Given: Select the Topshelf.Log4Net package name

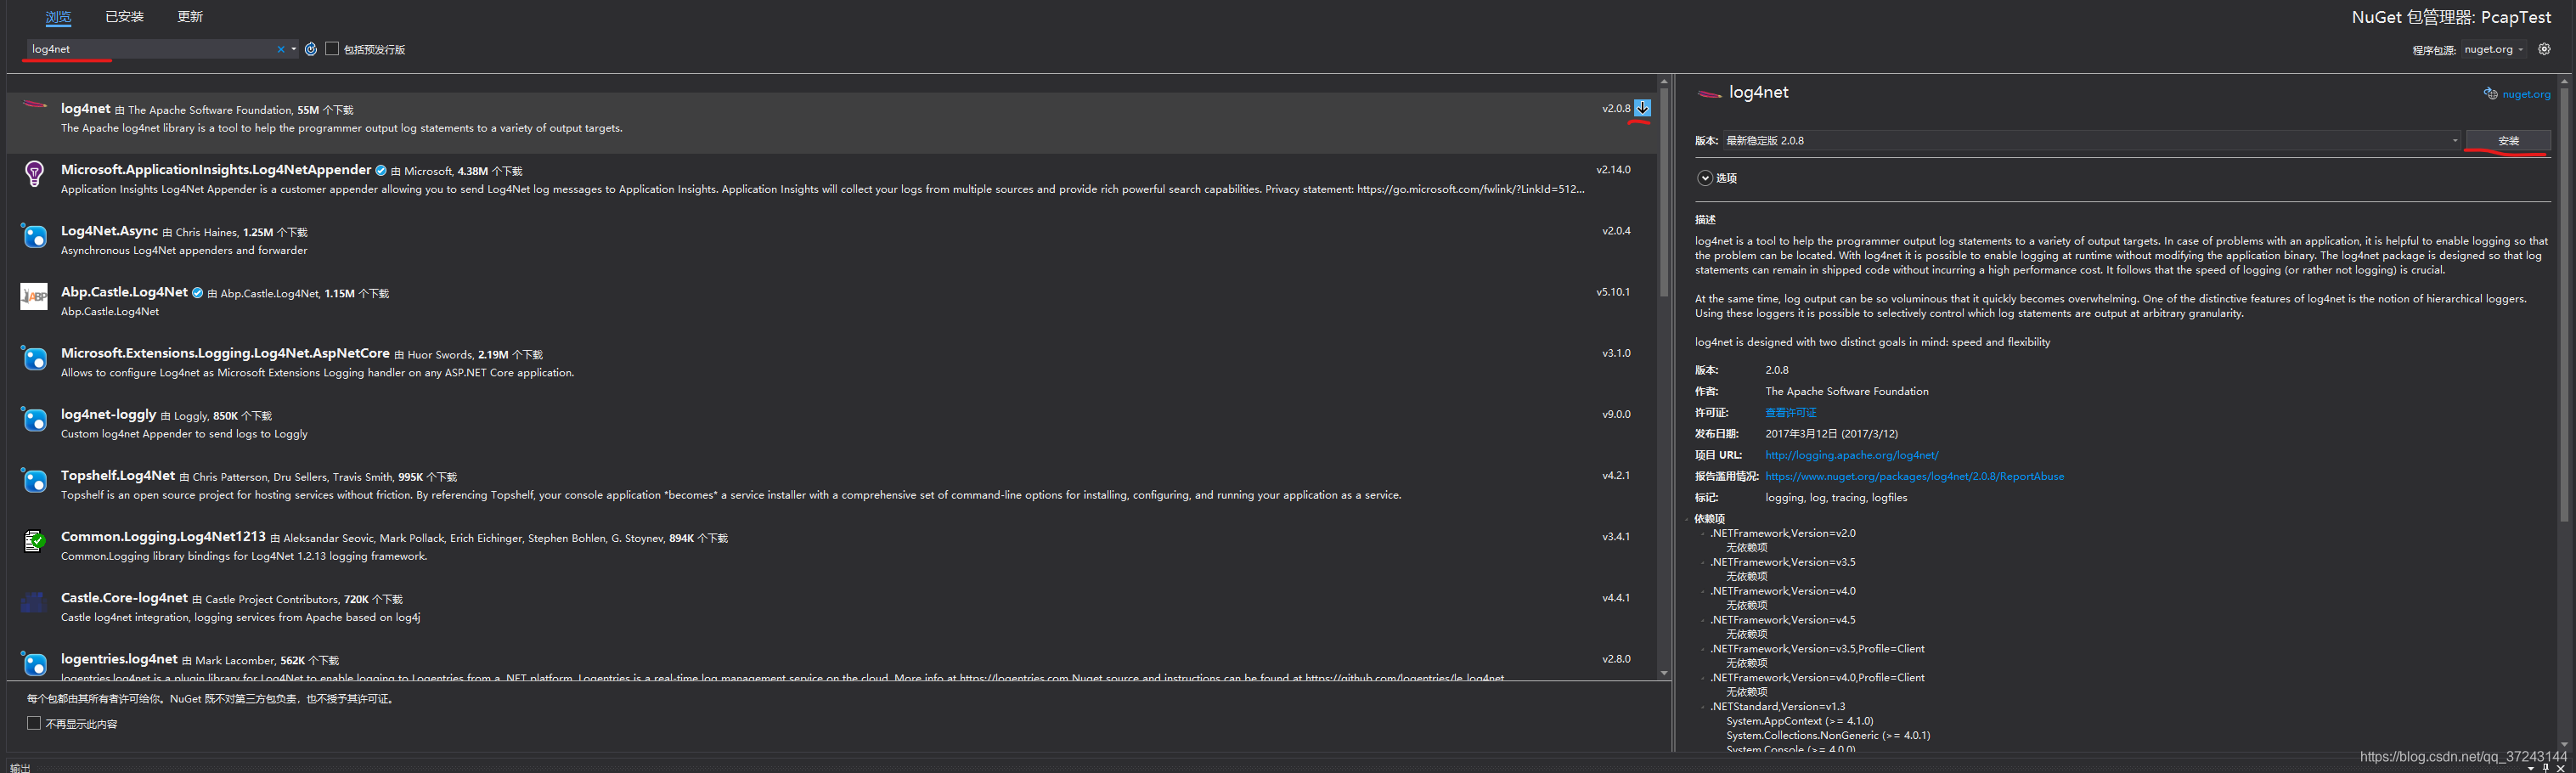Looking at the screenshot, I should tap(118, 475).
